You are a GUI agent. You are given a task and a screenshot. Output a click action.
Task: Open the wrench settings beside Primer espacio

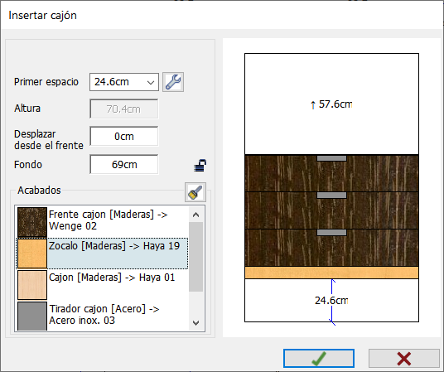tap(173, 82)
